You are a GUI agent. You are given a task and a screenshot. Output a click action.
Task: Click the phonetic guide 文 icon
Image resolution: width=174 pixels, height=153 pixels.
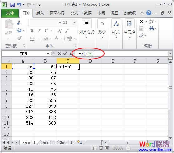pyautogui.click(x=70, y=38)
